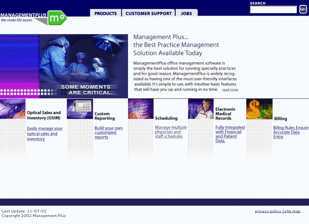Click the green m+ logo icon
The width and height of the screenshot is (309, 224).
coord(57,18)
